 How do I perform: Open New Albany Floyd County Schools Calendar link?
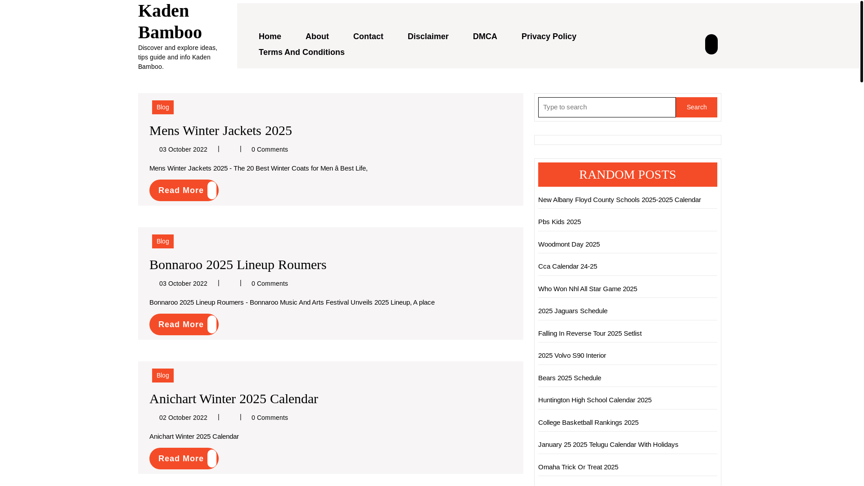(619, 200)
